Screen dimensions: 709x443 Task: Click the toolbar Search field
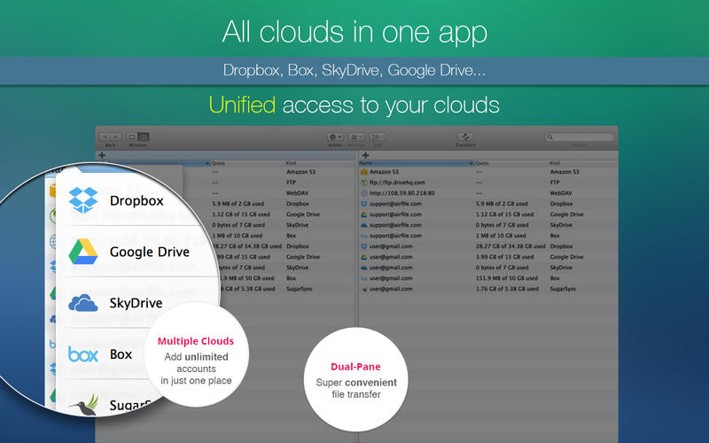click(x=580, y=136)
